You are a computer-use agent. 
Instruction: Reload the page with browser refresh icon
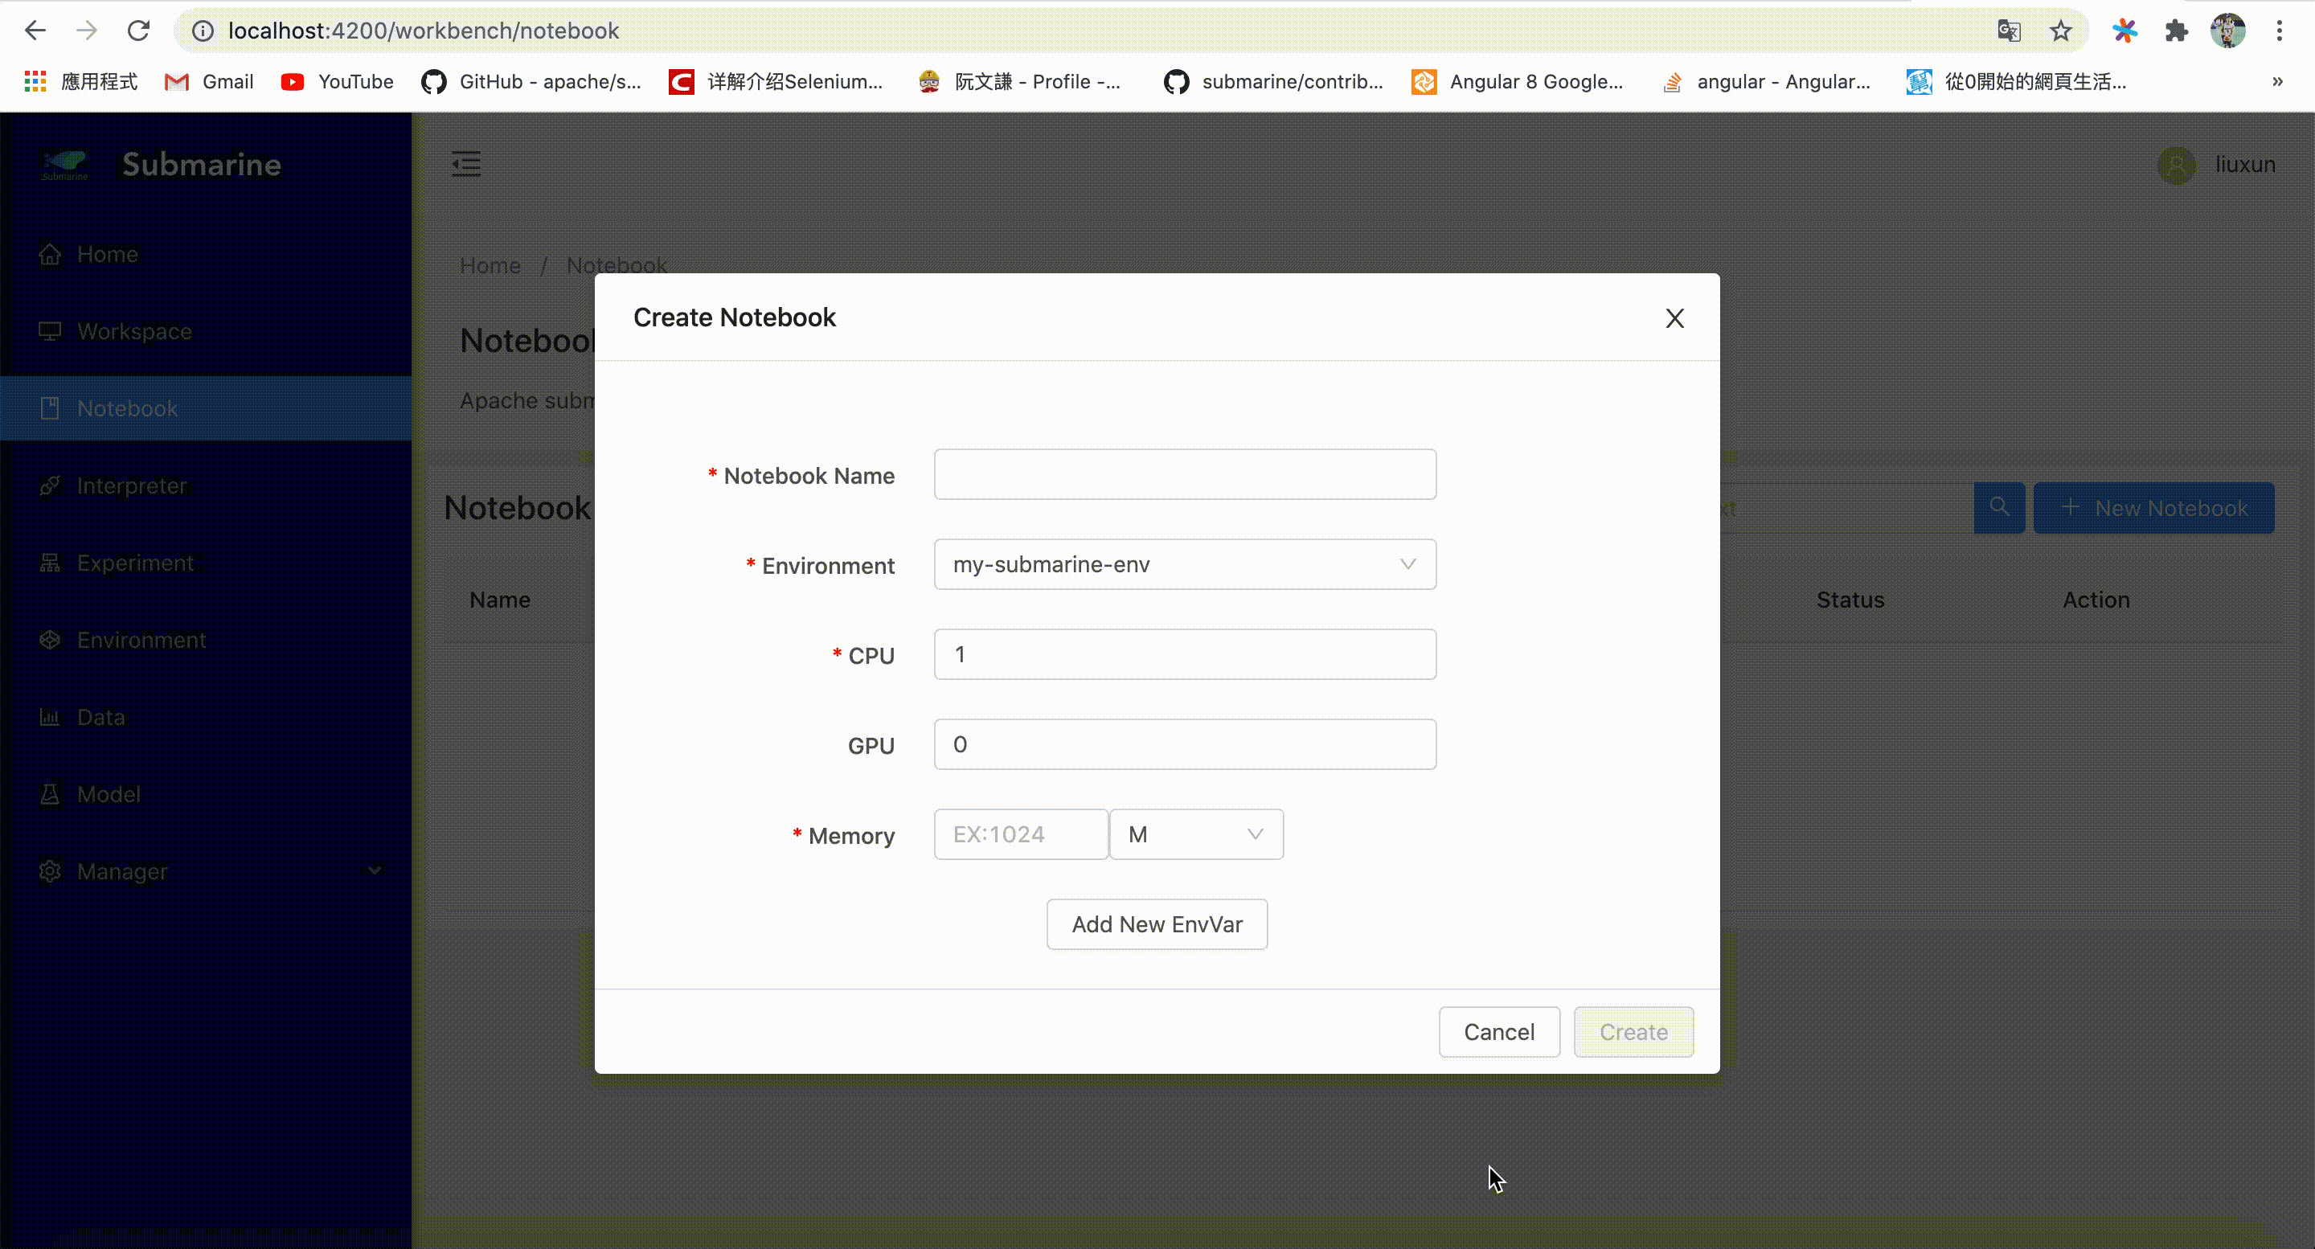pos(138,31)
